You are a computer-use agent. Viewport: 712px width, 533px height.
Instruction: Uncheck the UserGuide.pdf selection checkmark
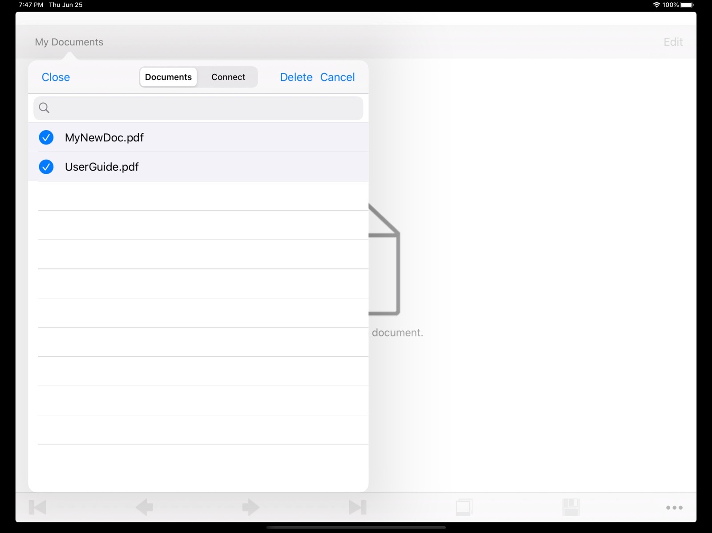point(46,167)
